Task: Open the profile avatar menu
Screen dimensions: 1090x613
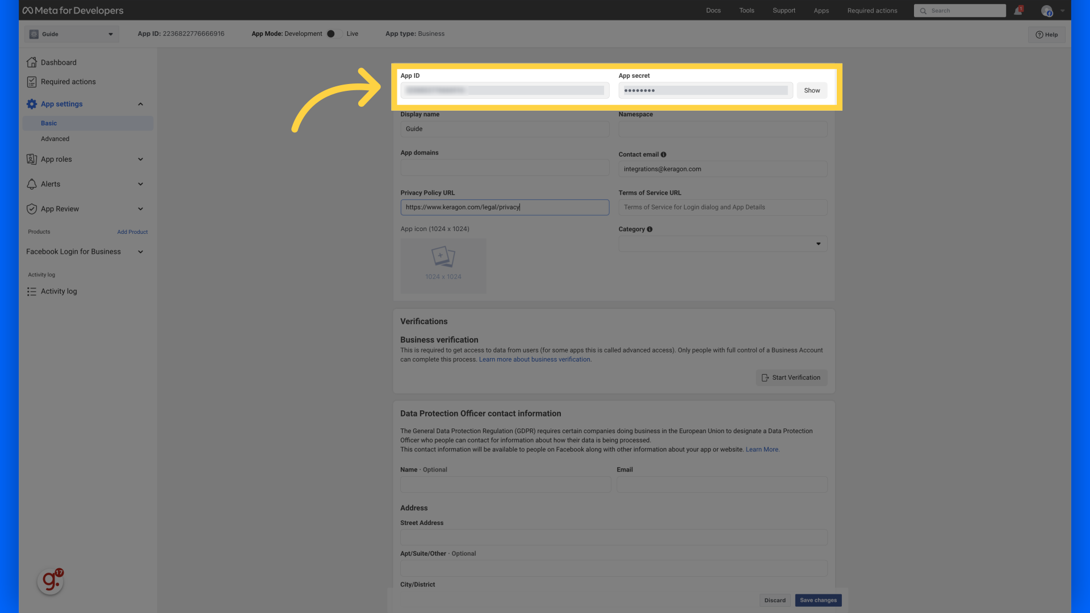Action: pyautogui.click(x=1047, y=11)
